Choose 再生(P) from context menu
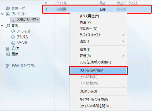Screen dimensions: 152x111 (98, 22)
